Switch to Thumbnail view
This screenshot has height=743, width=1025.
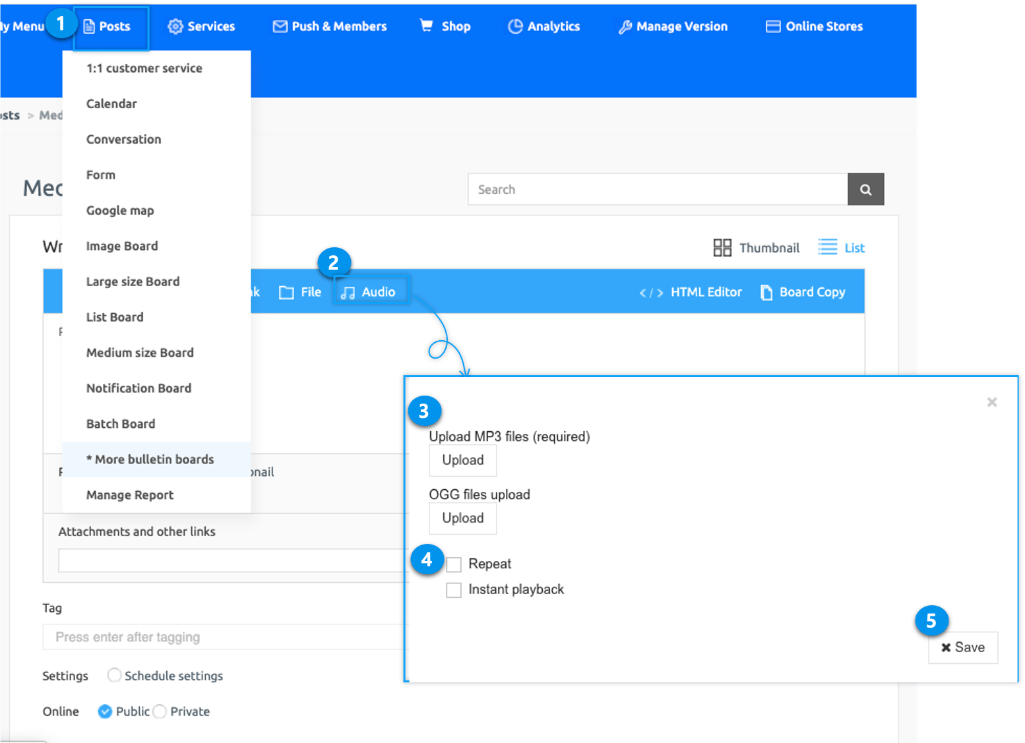point(756,248)
